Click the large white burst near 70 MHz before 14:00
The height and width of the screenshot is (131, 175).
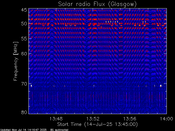coord(161,86)
